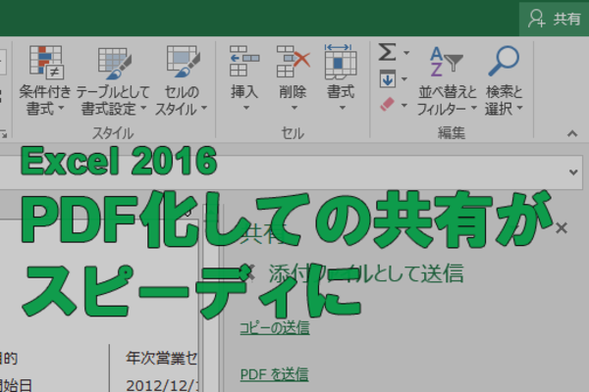This screenshot has height=392, width=589.
Task: Open セルのスタイル cell styles gallery
Action: [x=182, y=80]
